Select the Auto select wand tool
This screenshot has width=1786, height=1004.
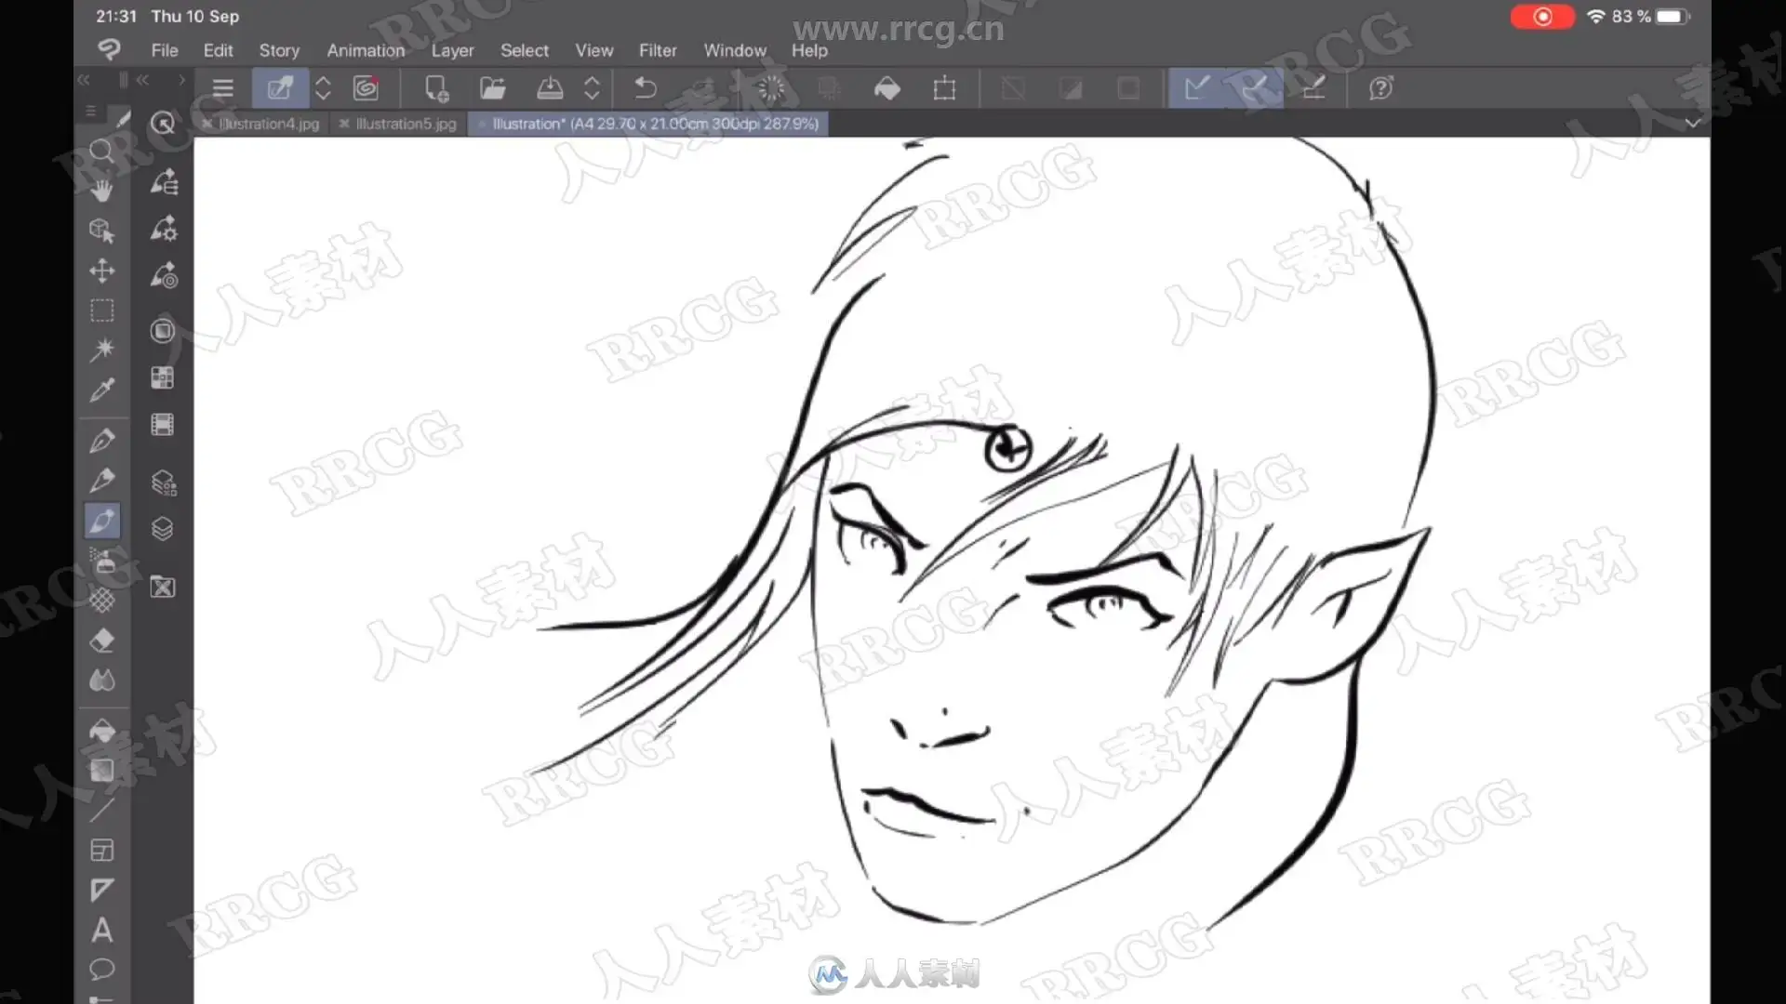coord(101,350)
